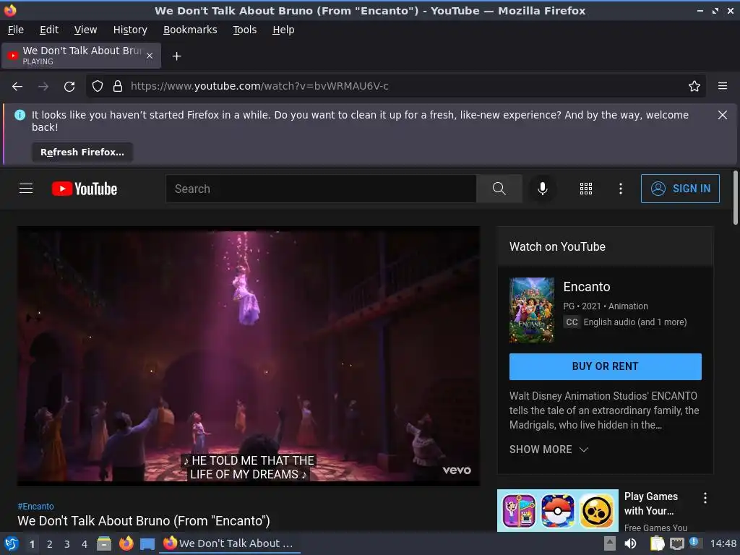Open the clipboard tray icon
740x555 pixels.
(x=656, y=543)
